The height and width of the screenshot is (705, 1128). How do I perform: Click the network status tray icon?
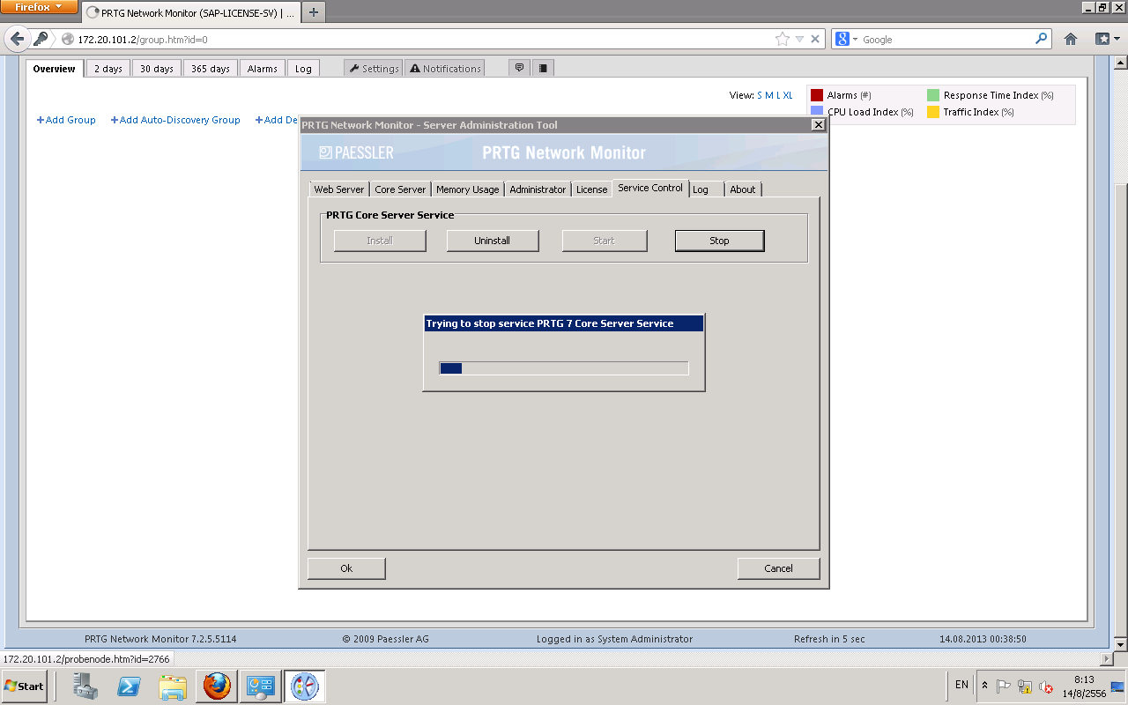coord(1025,686)
